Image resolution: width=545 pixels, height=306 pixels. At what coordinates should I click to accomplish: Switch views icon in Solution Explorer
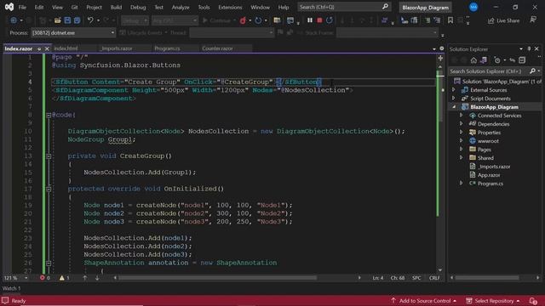click(x=483, y=60)
